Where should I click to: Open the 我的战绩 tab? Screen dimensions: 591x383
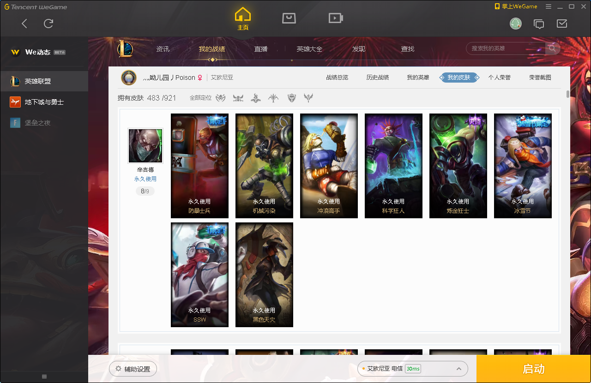[212, 49]
